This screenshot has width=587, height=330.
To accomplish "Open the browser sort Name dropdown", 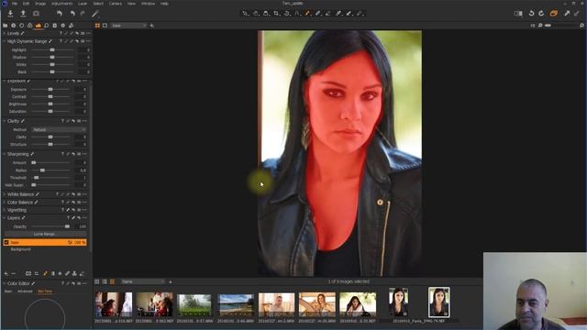I will (142, 281).
